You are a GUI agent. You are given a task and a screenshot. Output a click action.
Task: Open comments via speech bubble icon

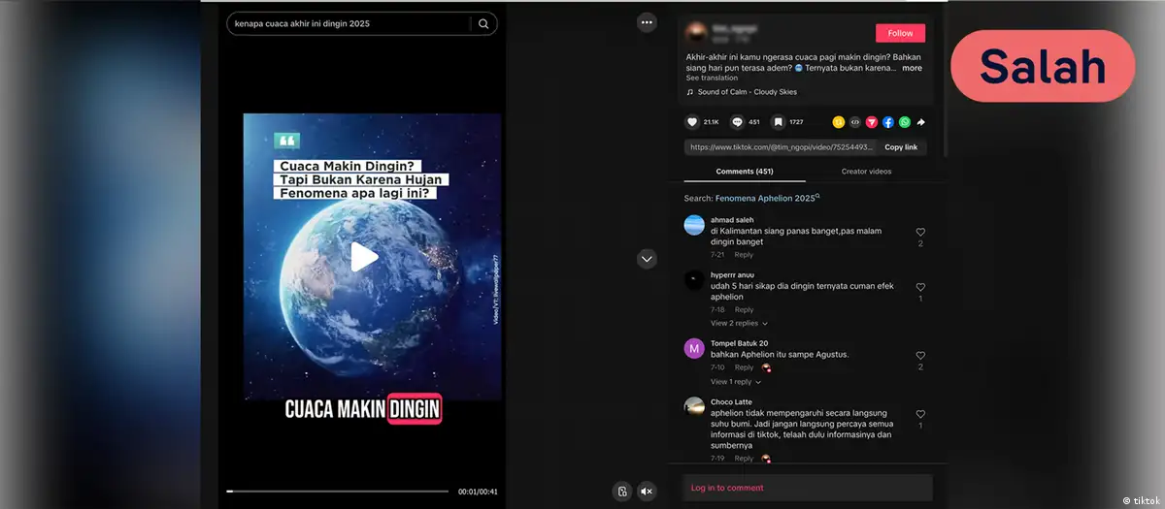[x=737, y=122]
